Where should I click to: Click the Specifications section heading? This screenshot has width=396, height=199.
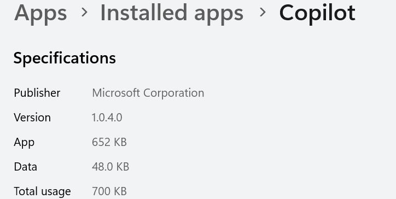pyautogui.click(x=65, y=58)
